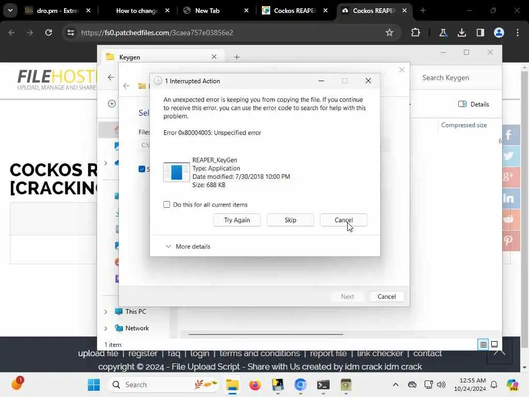Open Firefox from taskbar
The width and height of the screenshot is (529, 397).
(x=255, y=385)
